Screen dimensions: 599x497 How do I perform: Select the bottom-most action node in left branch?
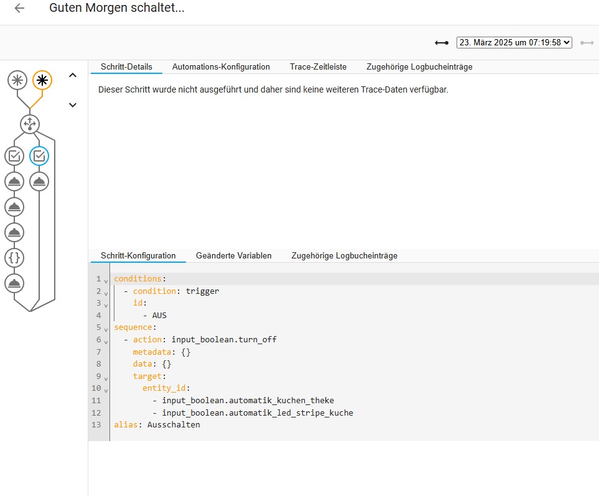14,283
